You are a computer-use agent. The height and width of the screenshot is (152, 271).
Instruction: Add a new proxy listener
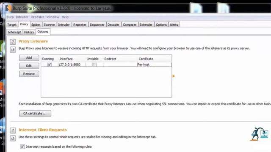click(x=29, y=58)
